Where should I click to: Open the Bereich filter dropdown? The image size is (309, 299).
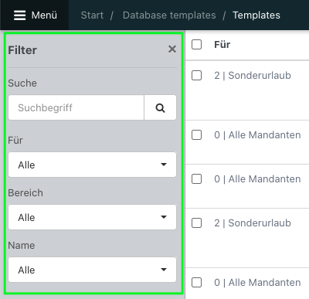click(x=92, y=217)
